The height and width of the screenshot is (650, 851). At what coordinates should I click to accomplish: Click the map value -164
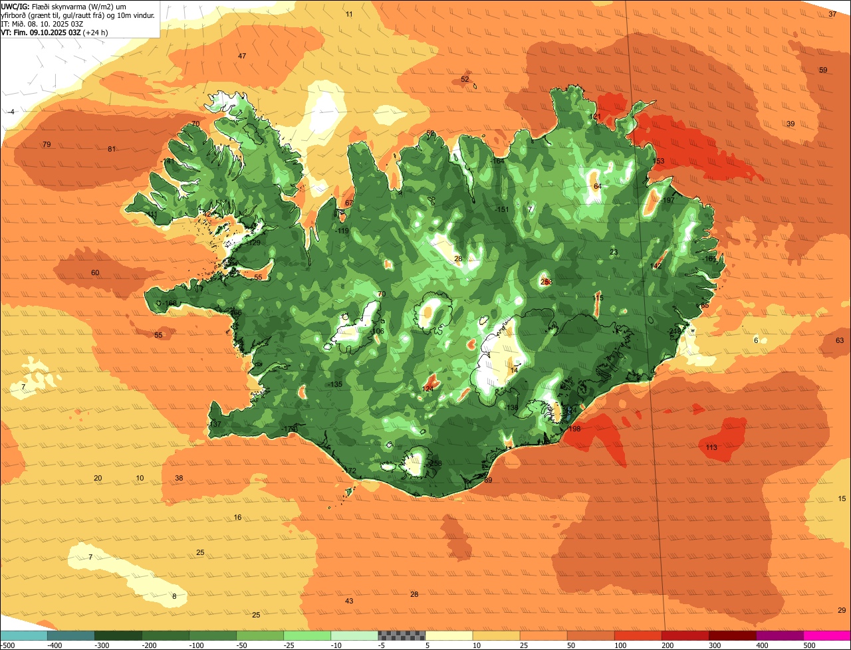pos(497,162)
